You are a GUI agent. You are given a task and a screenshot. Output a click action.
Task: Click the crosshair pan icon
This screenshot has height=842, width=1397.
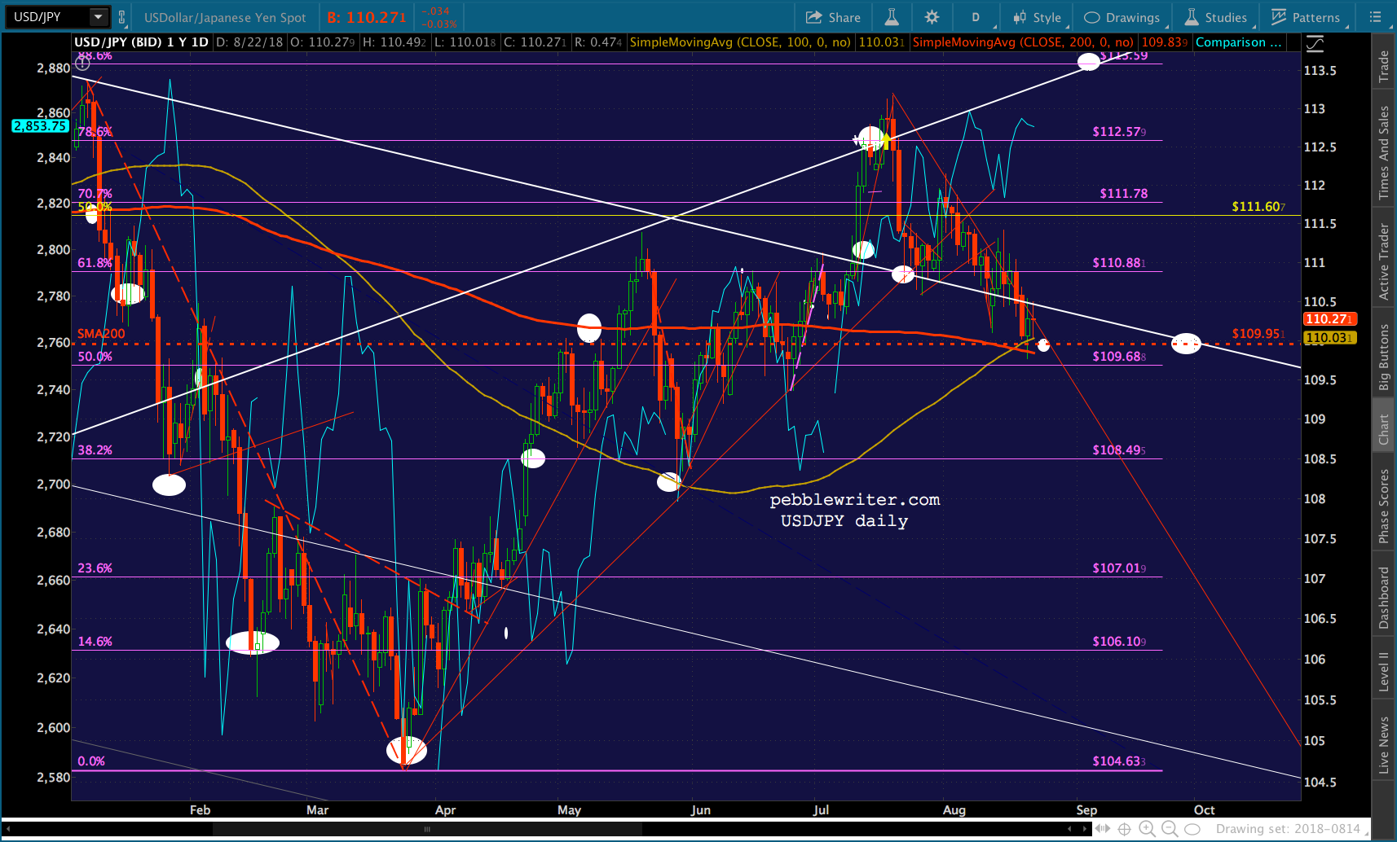(1125, 829)
